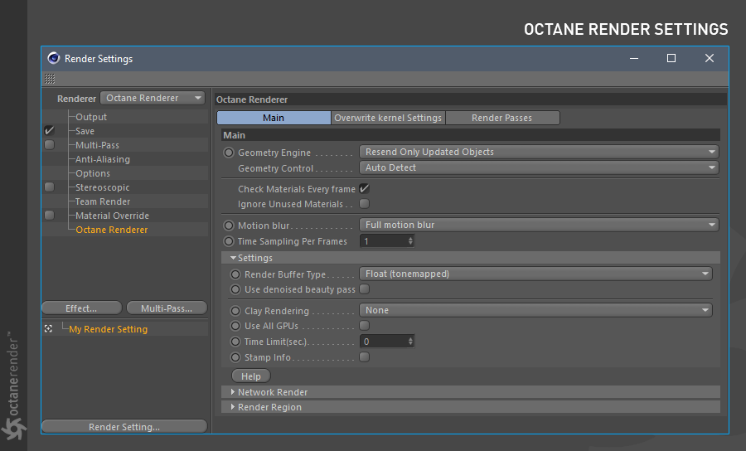Screen dimensions: 746x451
Task: Click the Geometry Engine animation dot
Action: coord(229,153)
